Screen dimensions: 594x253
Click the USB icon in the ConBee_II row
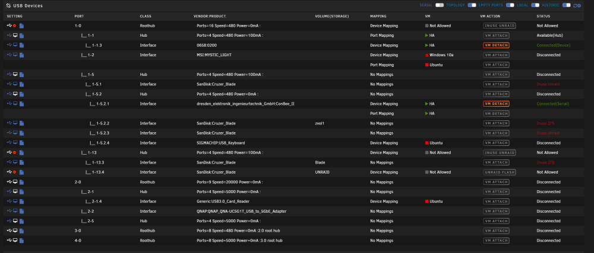click(9, 104)
